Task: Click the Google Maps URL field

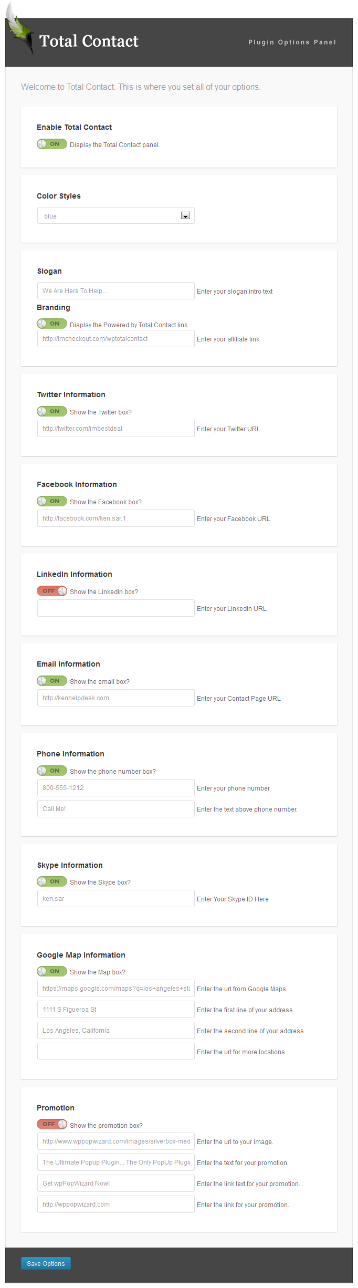Action: (x=116, y=989)
